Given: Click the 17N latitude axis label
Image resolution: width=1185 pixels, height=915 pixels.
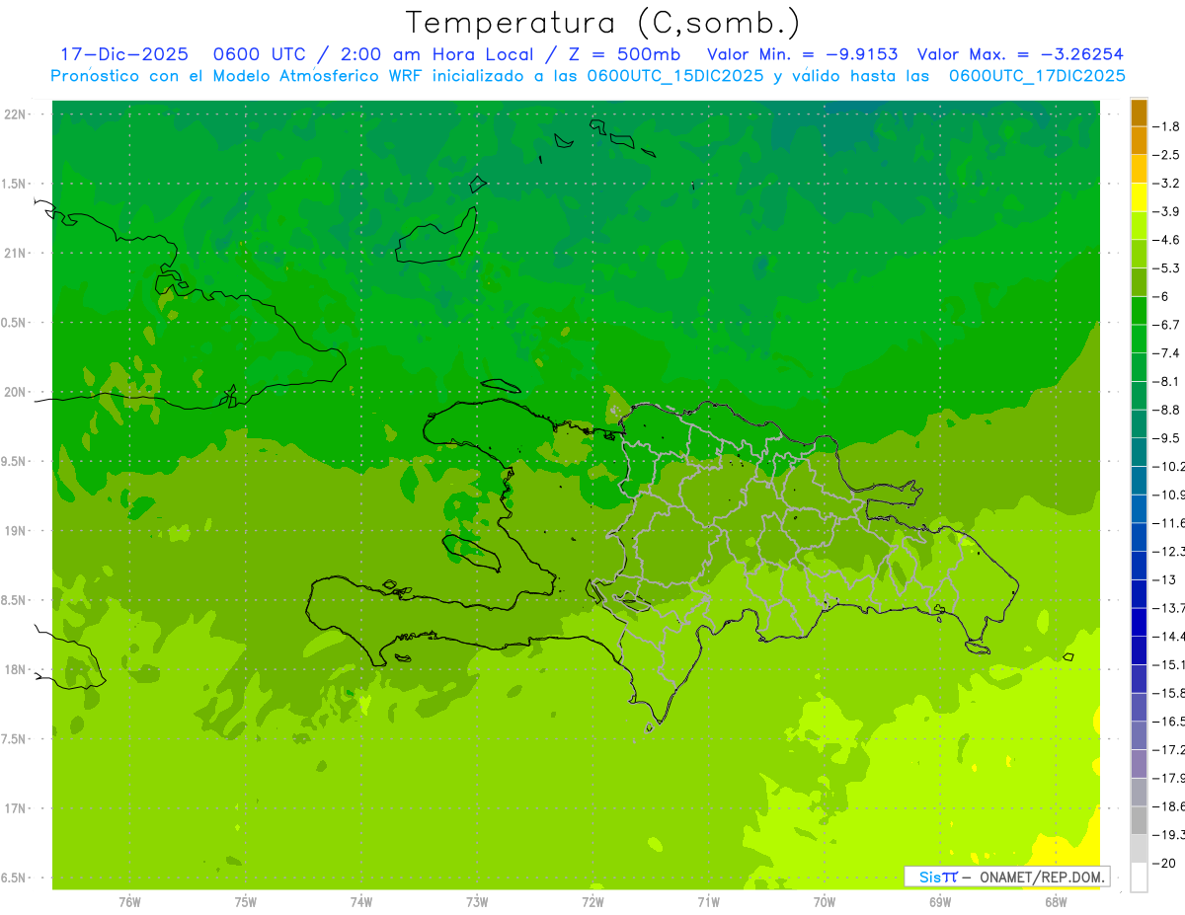Looking at the screenshot, I should pyautogui.click(x=16, y=808).
